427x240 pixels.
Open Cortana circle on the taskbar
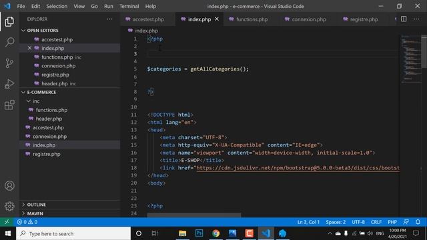pyautogui.click(x=139, y=233)
